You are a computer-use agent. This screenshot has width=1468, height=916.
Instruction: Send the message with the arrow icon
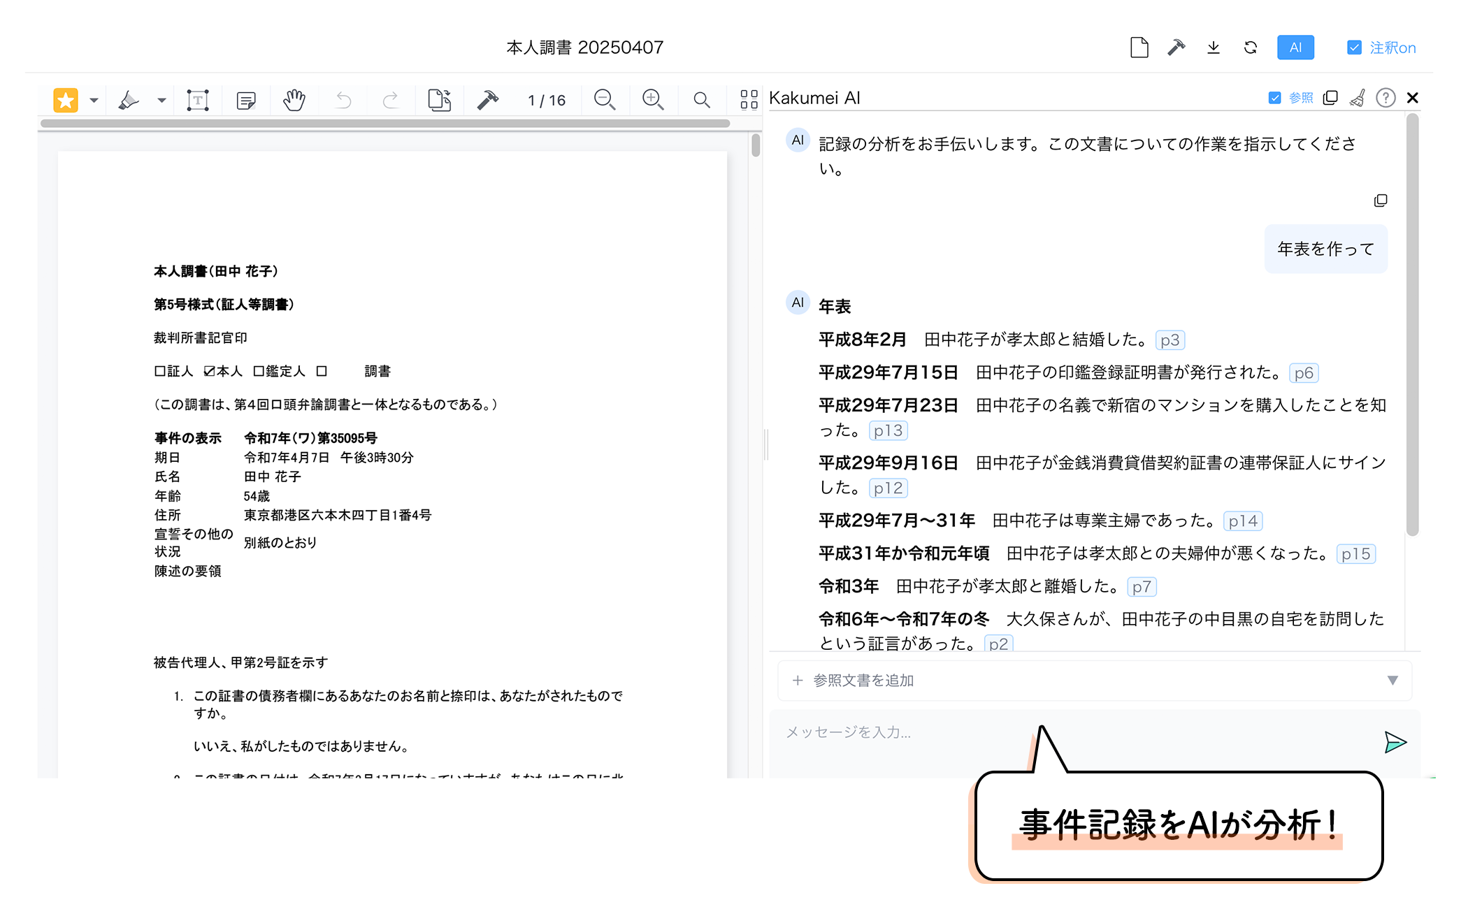click(x=1395, y=742)
